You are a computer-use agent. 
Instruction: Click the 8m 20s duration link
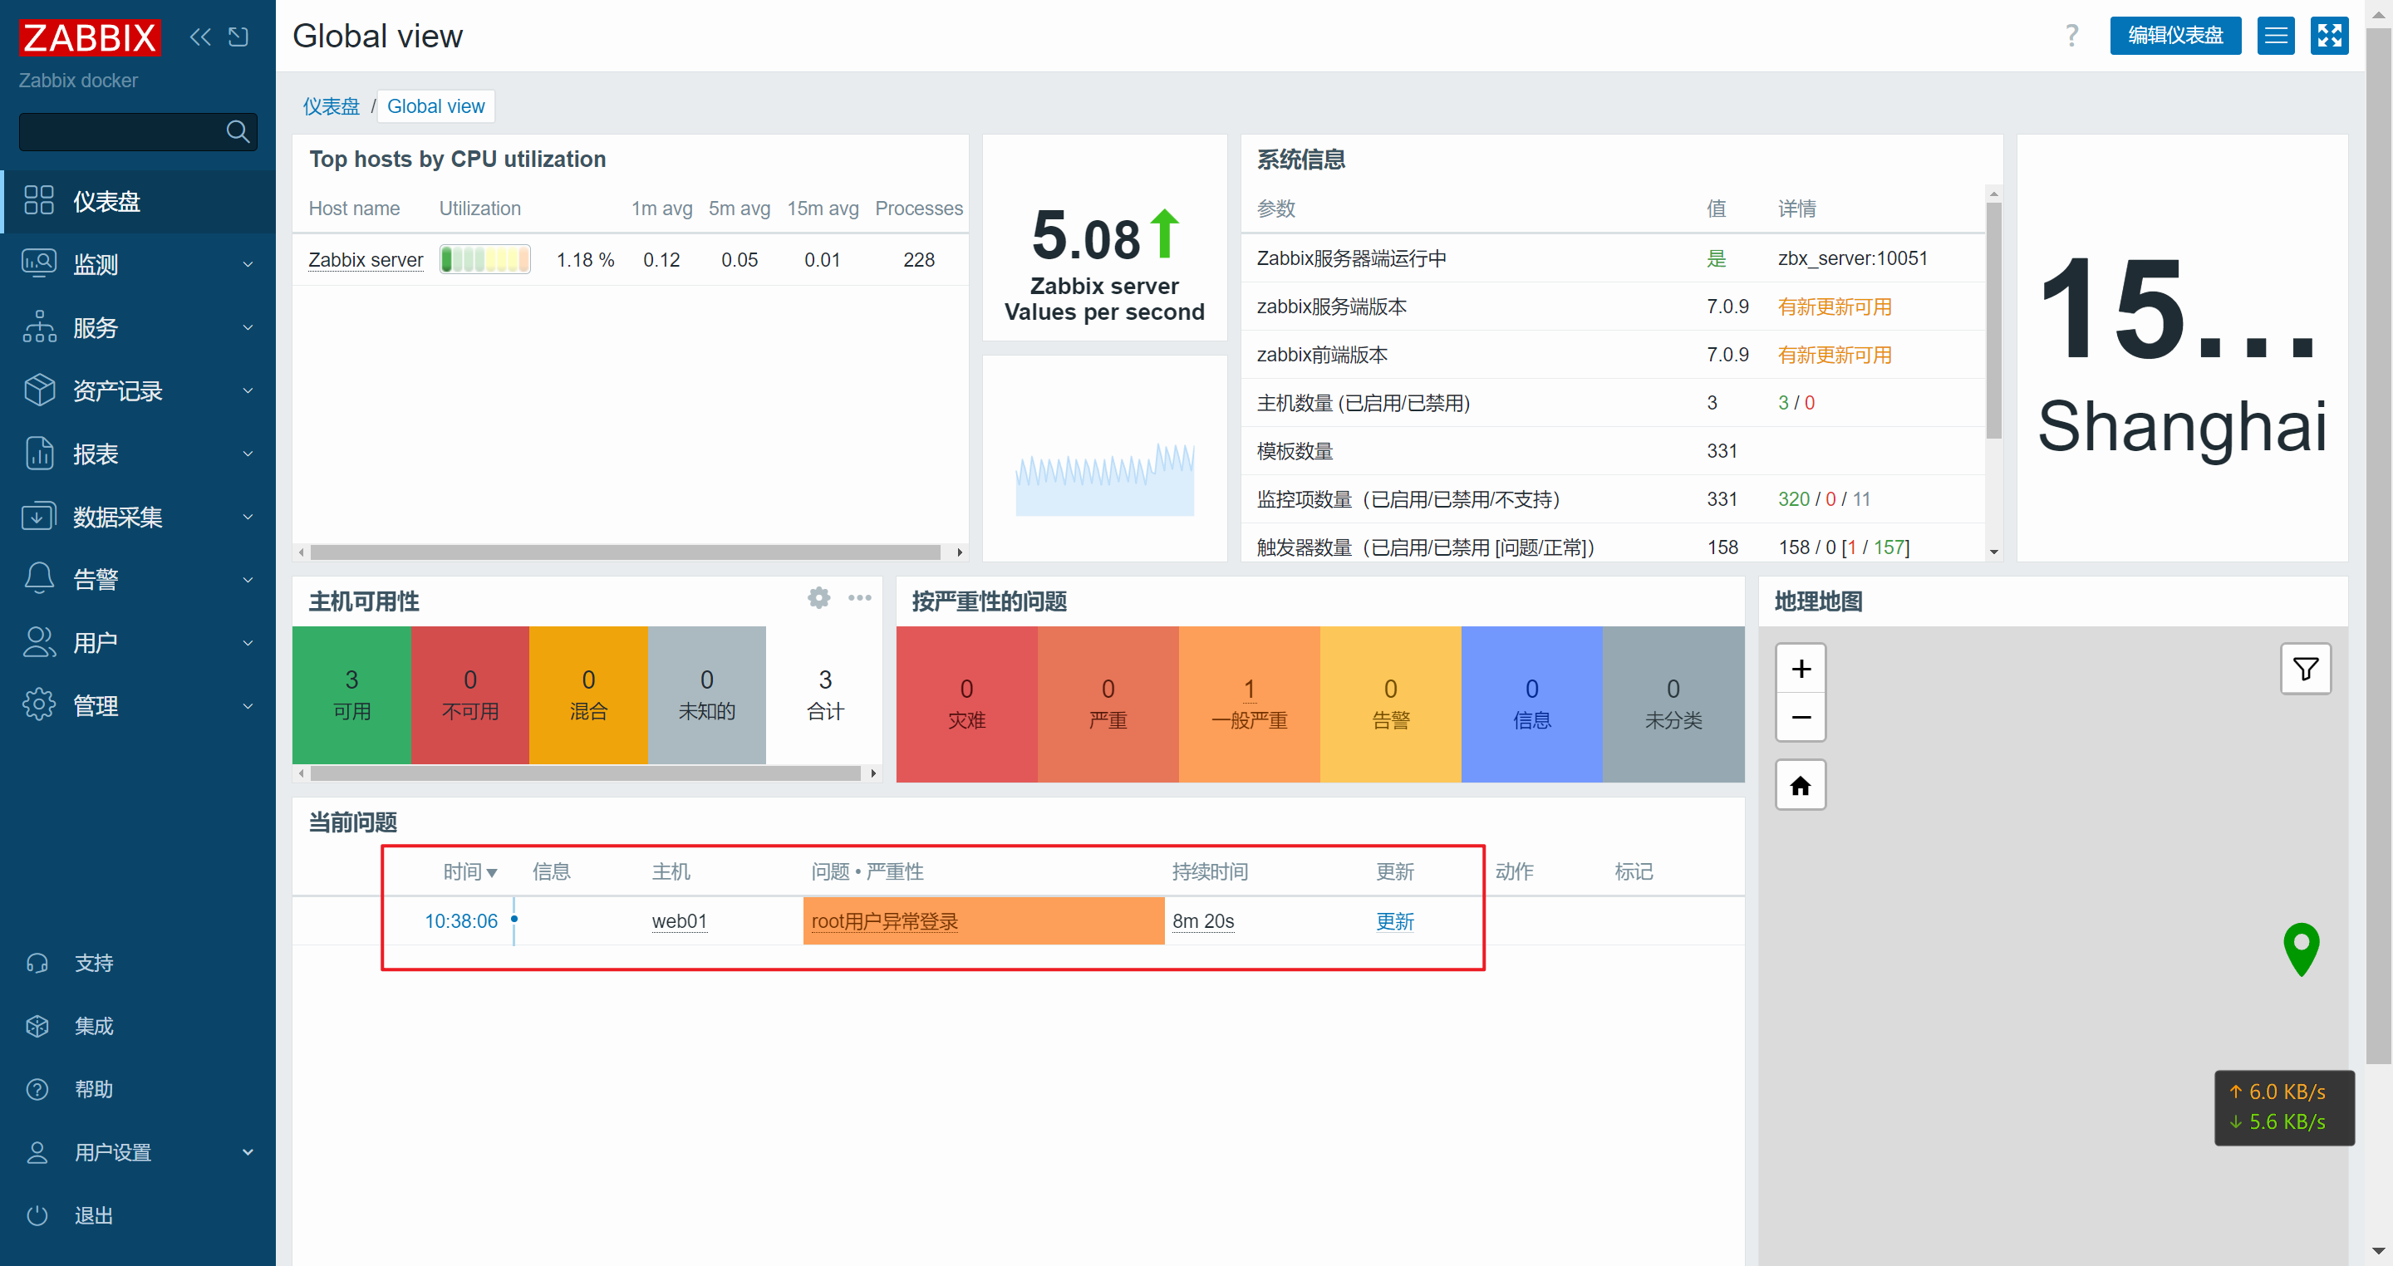[x=1203, y=921]
